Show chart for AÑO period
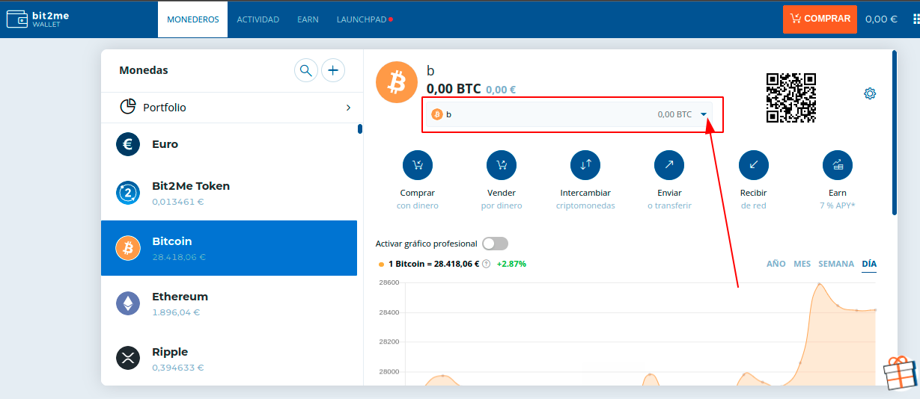The height and width of the screenshot is (399, 920). [x=776, y=264]
